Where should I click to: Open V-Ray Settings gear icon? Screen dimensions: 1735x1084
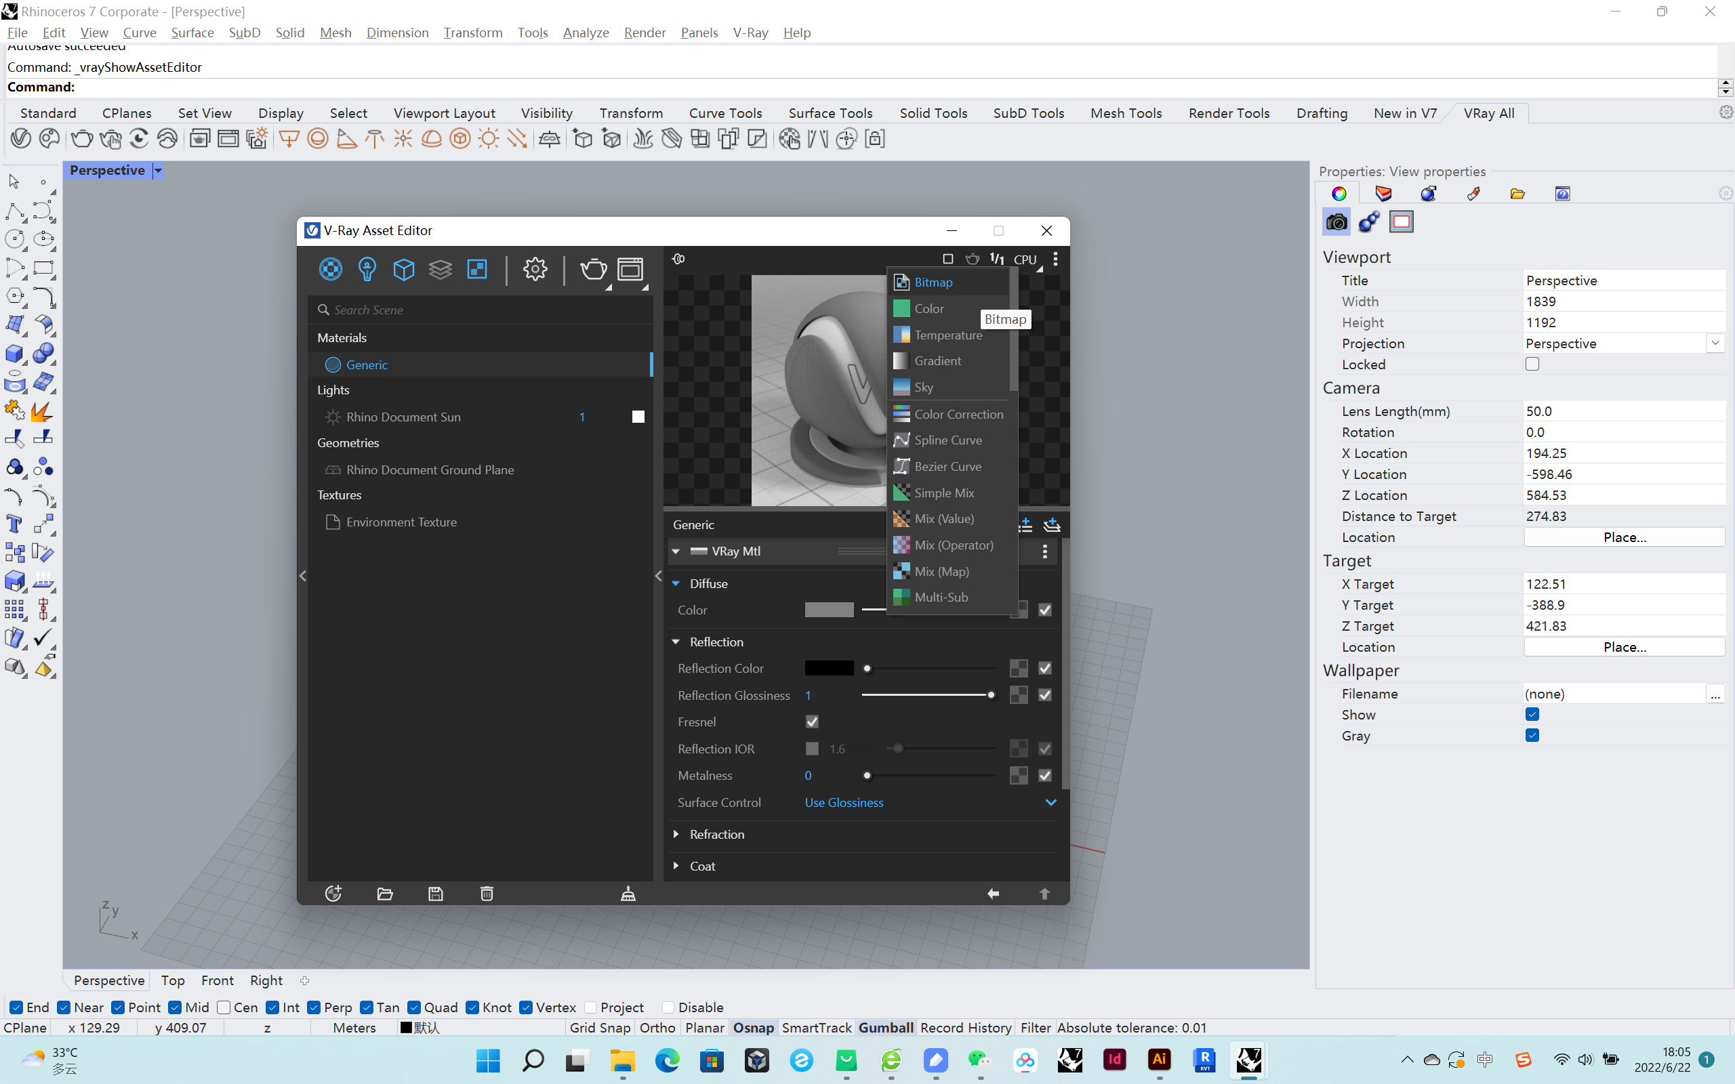(x=535, y=270)
